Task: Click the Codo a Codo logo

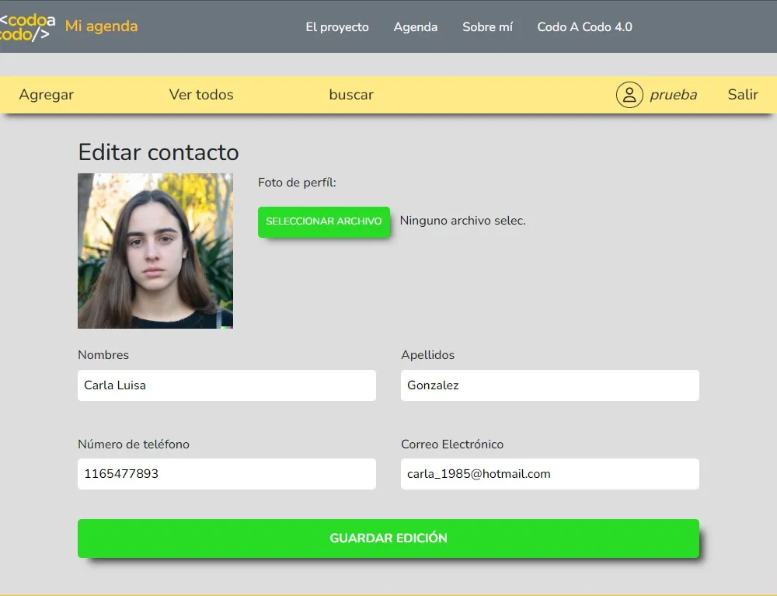Action: 27,27
